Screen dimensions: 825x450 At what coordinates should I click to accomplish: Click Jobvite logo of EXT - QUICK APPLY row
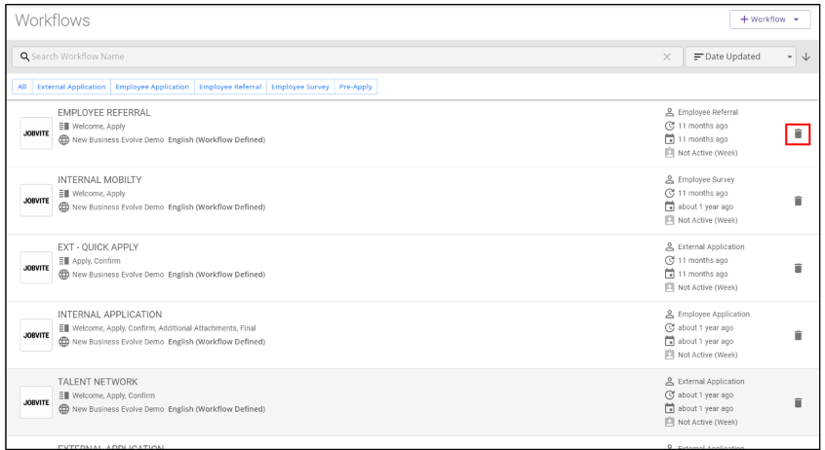click(36, 268)
